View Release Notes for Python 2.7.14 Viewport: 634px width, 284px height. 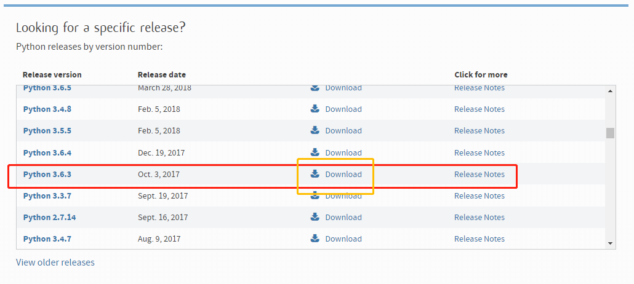tap(479, 218)
